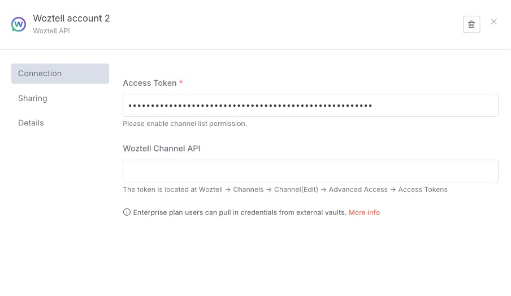Click the Access Token label
The image size is (511, 296).
coord(150,83)
